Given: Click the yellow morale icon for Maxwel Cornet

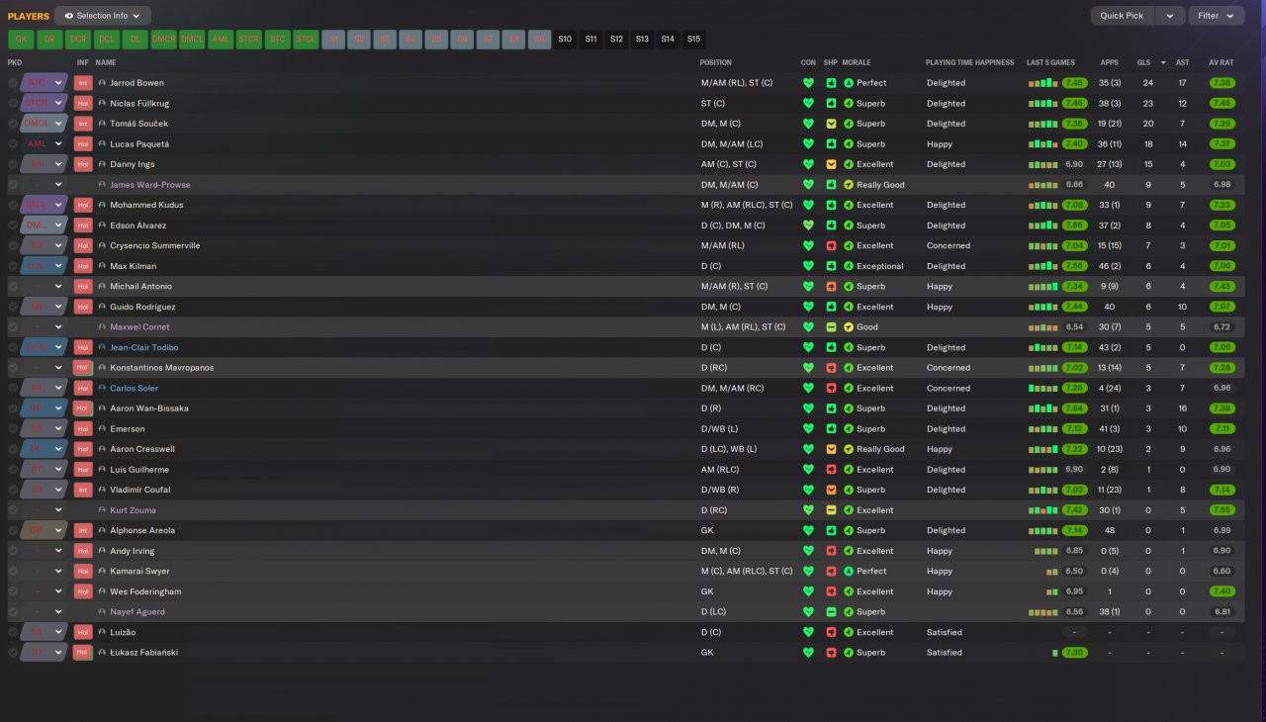Looking at the screenshot, I should [x=848, y=327].
